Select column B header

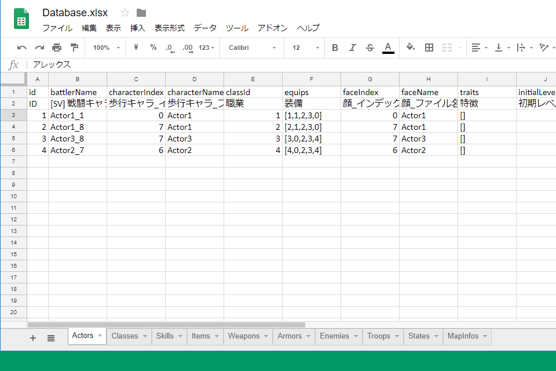coord(77,79)
